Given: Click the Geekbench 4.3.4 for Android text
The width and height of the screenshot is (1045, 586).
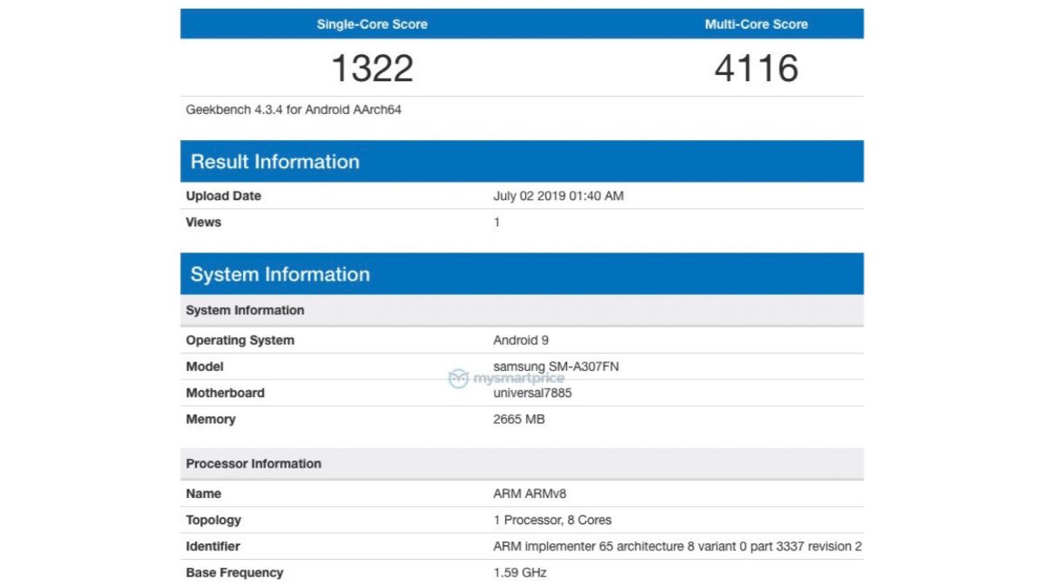Looking at the screenshot, I should coord(293,110).
